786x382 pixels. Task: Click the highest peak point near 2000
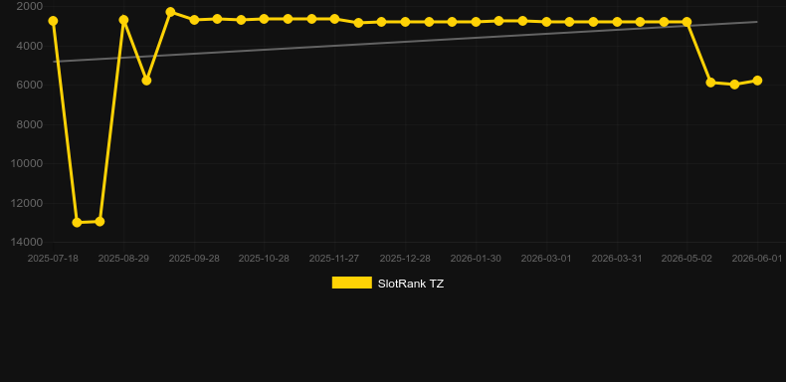tap(170, 12)
